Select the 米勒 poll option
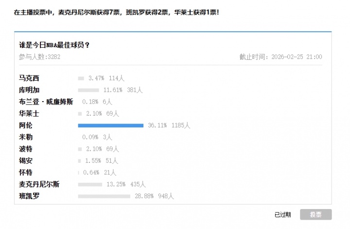Screen dimensions: 350x229 tap(25, 137)
